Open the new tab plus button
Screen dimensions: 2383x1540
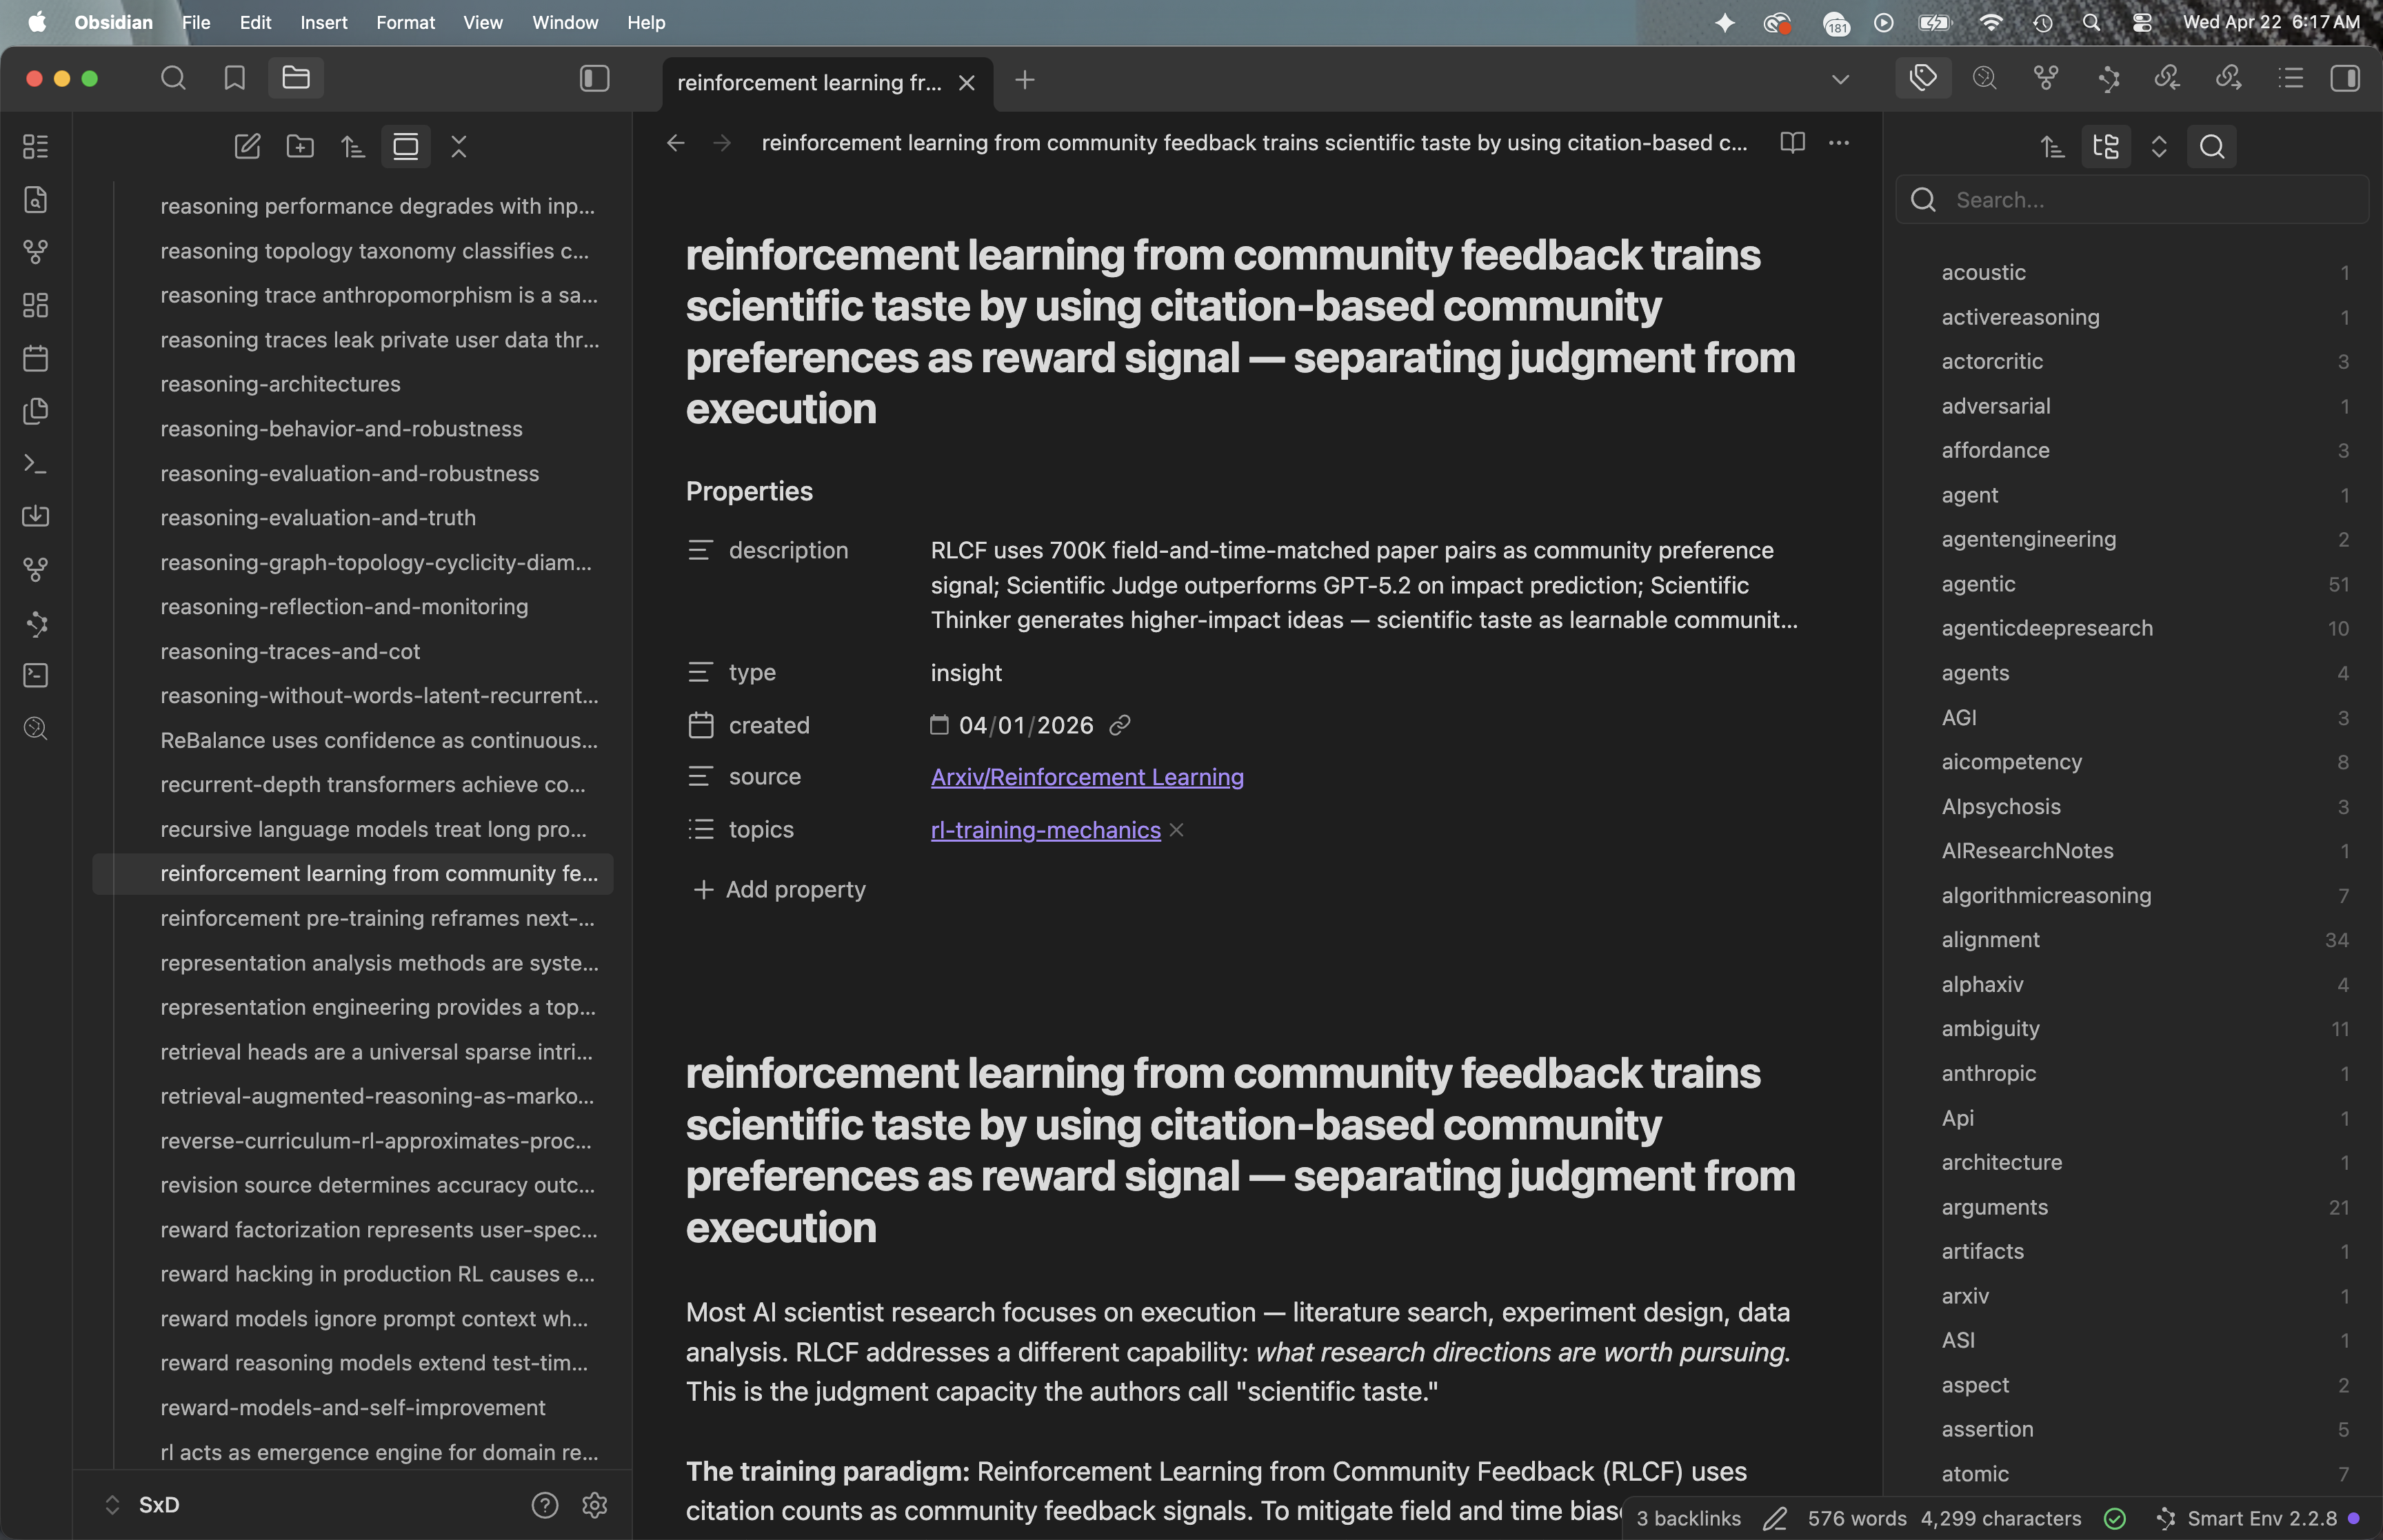1024,80
